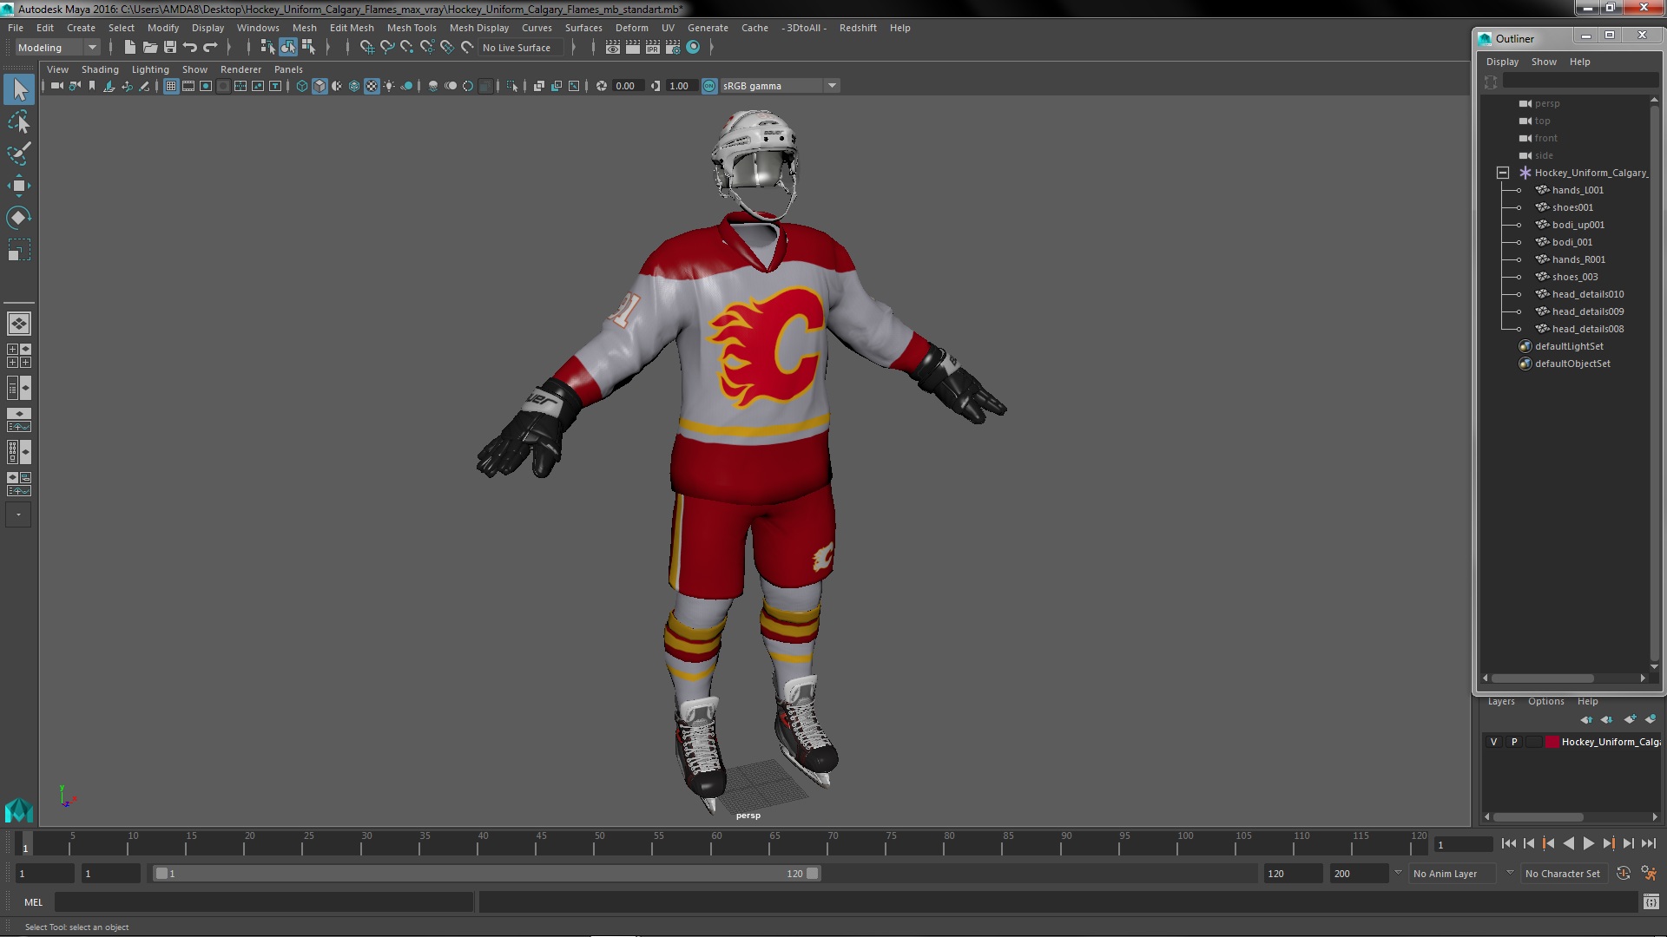Collapse Hockey_Uniform_Calgary group in Outliner
The width and height of the screenshot is (1667, 937).
pos(1503,173)
